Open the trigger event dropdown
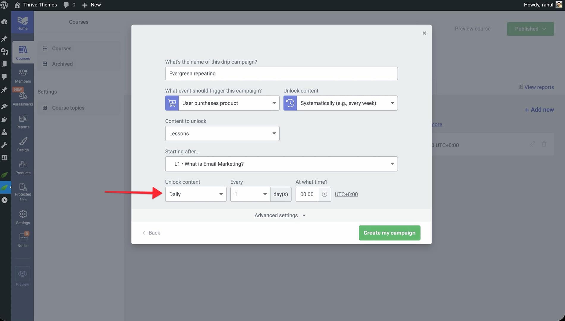Image resolution: width=565 pixels, height=321 pixels. pos(229,103)
